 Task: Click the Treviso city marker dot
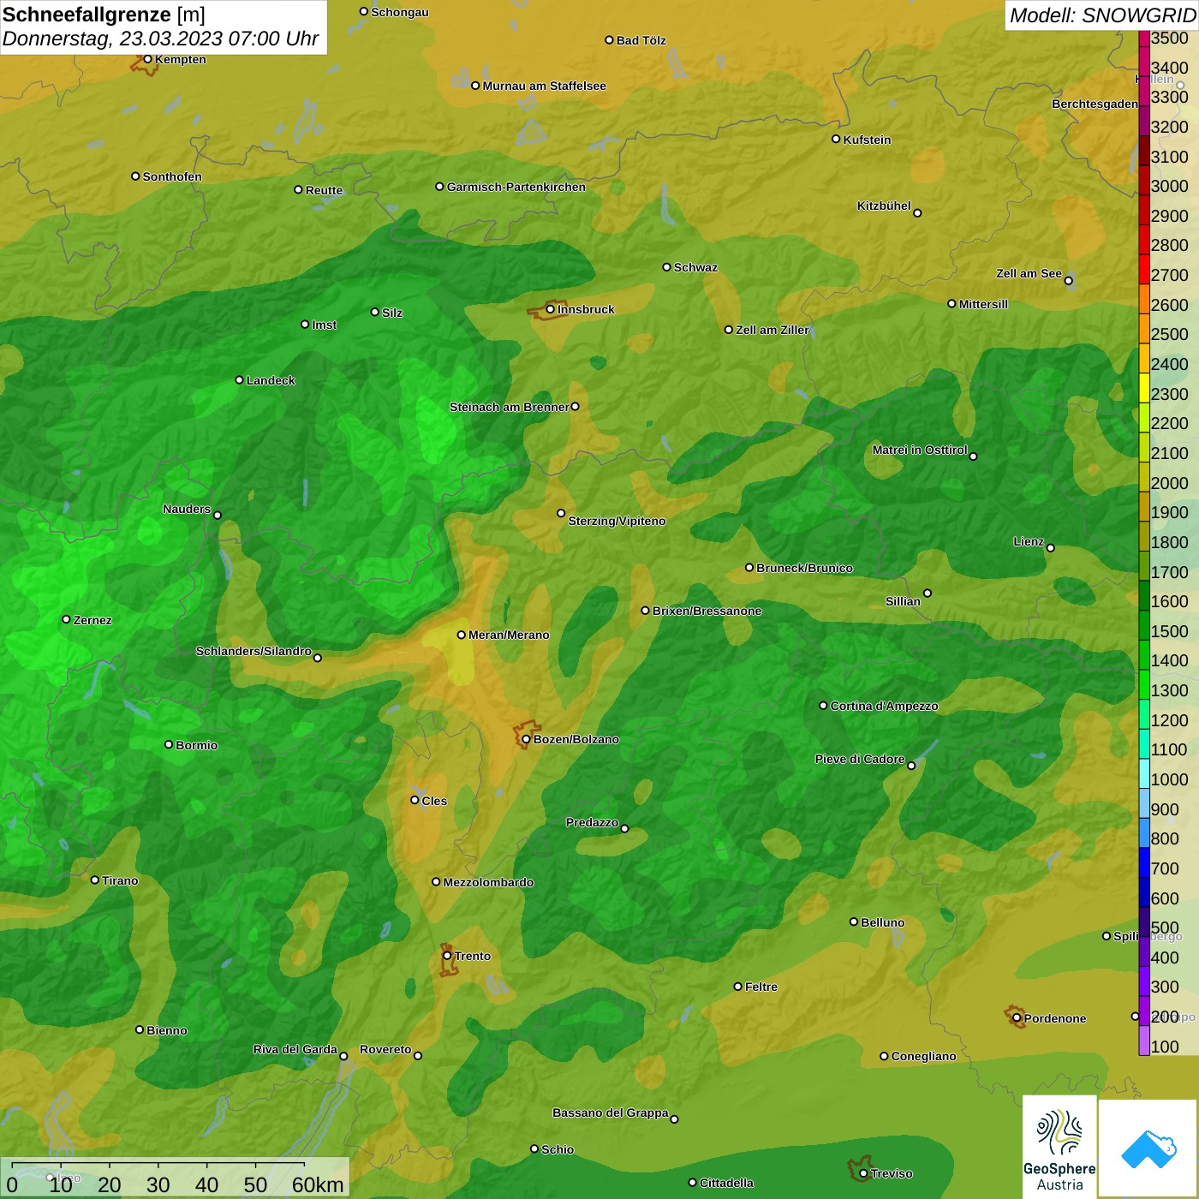[863, 1173]
